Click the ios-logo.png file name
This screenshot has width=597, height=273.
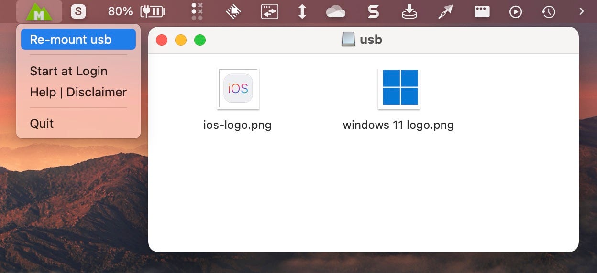(237, 126)
